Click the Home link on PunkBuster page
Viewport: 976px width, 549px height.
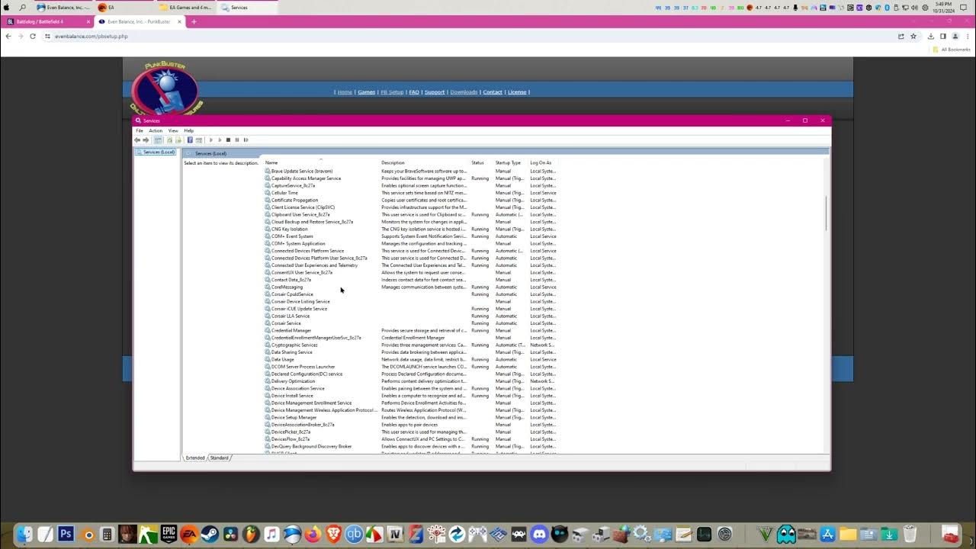point(345,92)
